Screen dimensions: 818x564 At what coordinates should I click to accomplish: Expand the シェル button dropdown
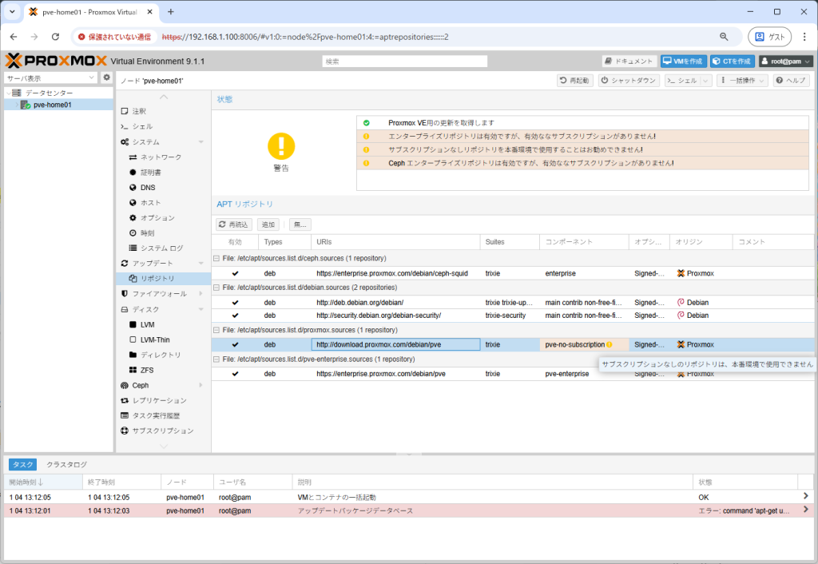[x=703, y=79]
